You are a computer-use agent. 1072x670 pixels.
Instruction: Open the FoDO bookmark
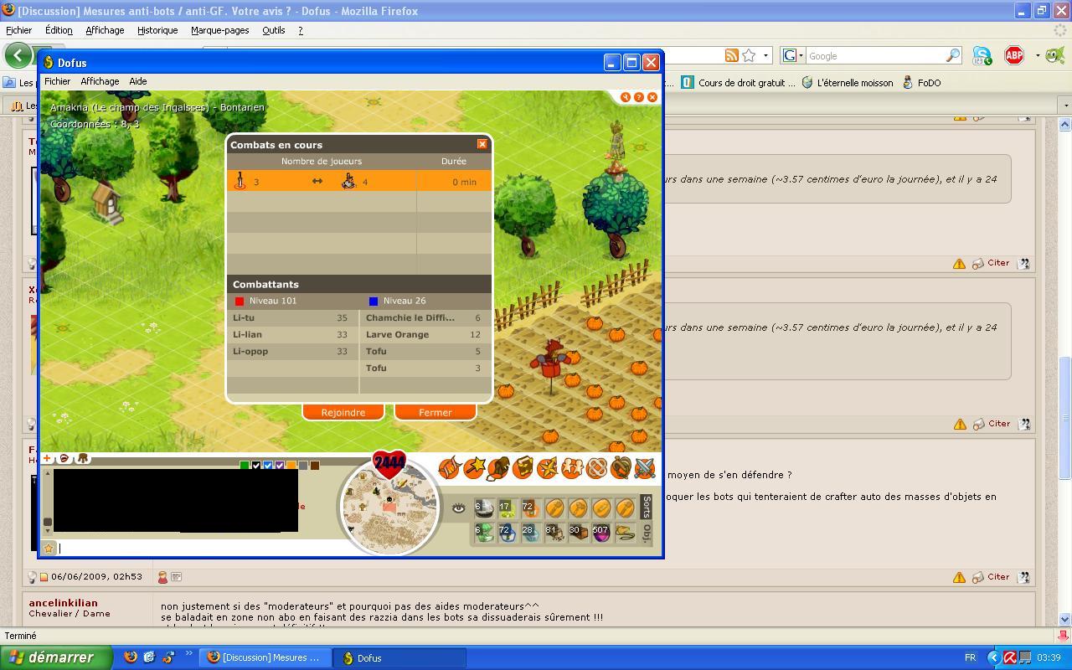pyautogui.click(x=921, y=83)
